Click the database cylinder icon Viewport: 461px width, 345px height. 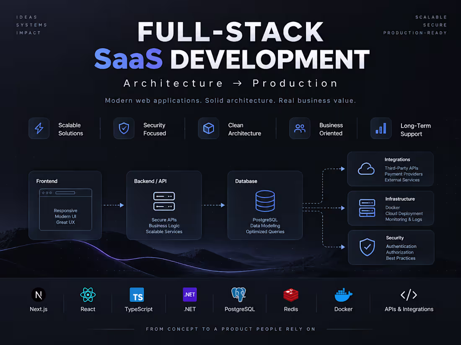pyautogui.click(x=265, y=201)
